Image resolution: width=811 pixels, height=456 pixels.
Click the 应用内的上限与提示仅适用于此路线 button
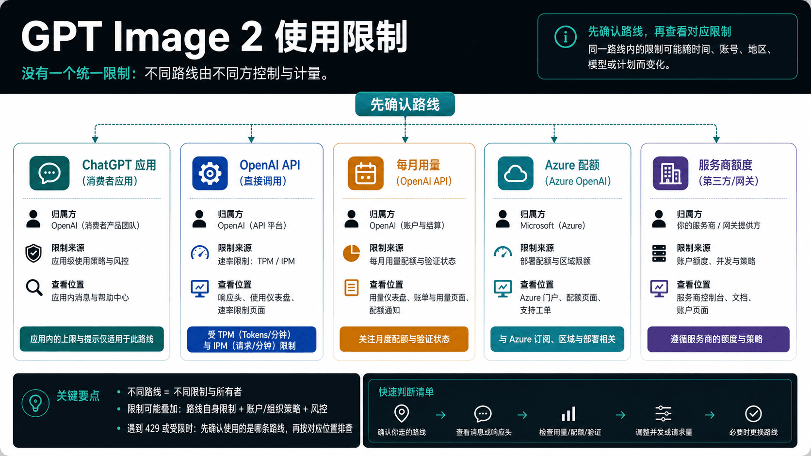[92, 339]
